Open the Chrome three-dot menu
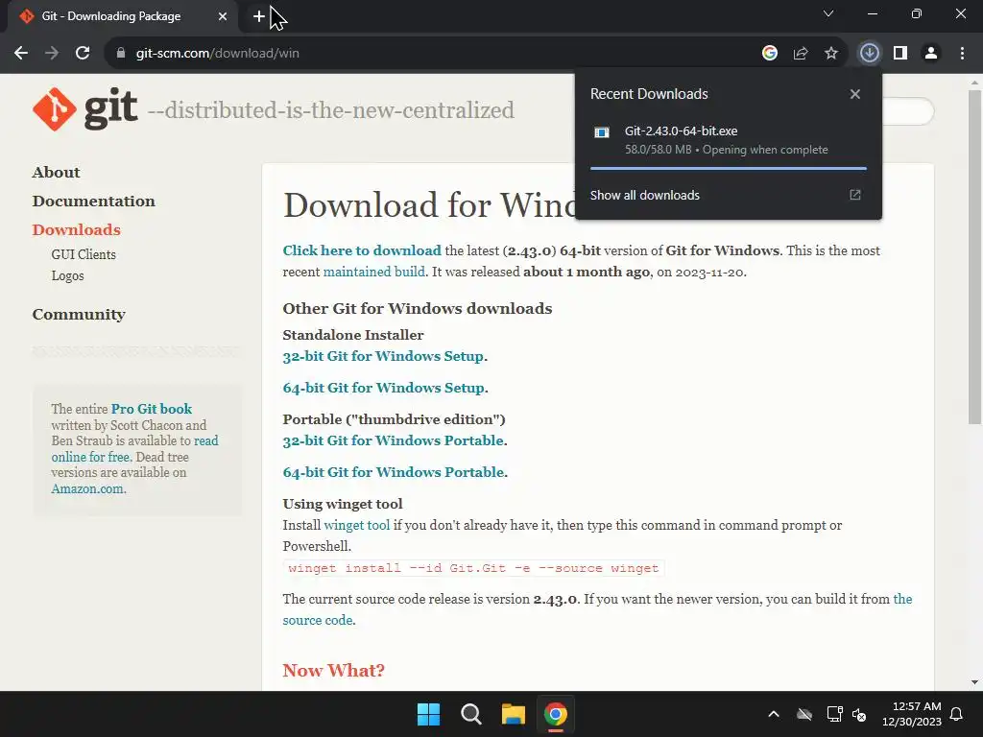983x737 pixels. click(962, 54)
